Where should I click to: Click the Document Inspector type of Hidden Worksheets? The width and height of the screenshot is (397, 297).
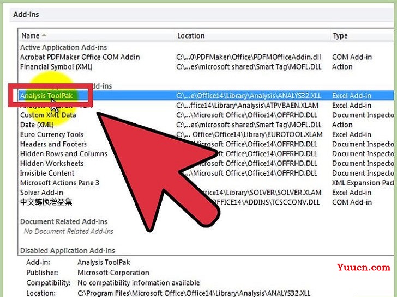pyautogui.click(x=363, y=164)
